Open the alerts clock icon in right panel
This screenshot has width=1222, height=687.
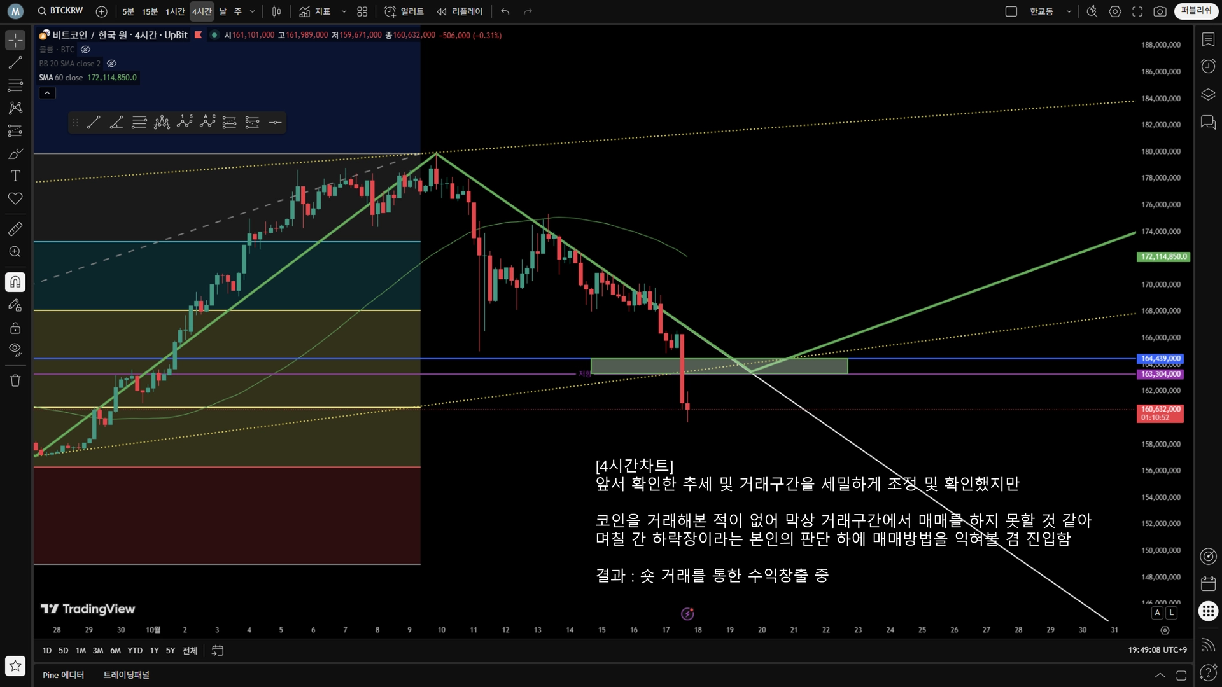pyautogui.click(x=1207, y=66)
